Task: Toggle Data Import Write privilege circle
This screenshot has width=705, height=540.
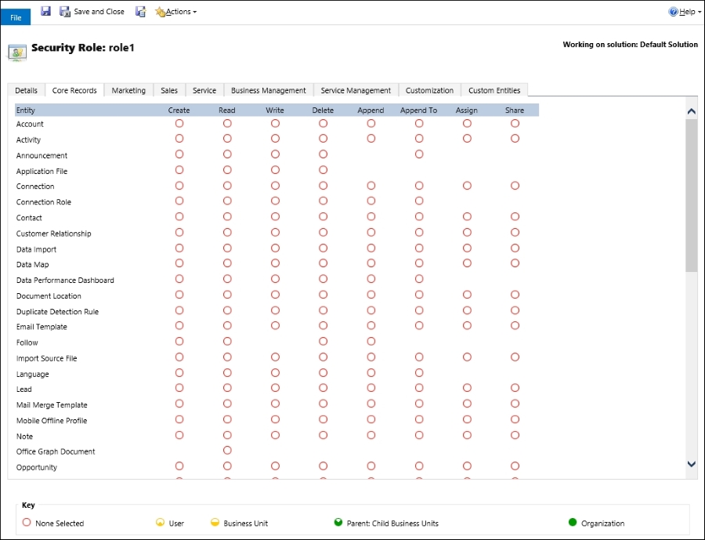Action: tap(275, 248)
